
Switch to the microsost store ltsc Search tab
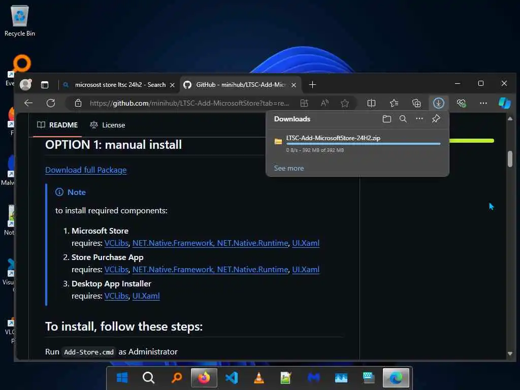120,85
